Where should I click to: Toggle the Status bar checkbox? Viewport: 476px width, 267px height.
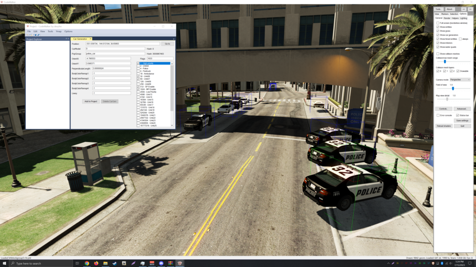[x=457, y=115]
